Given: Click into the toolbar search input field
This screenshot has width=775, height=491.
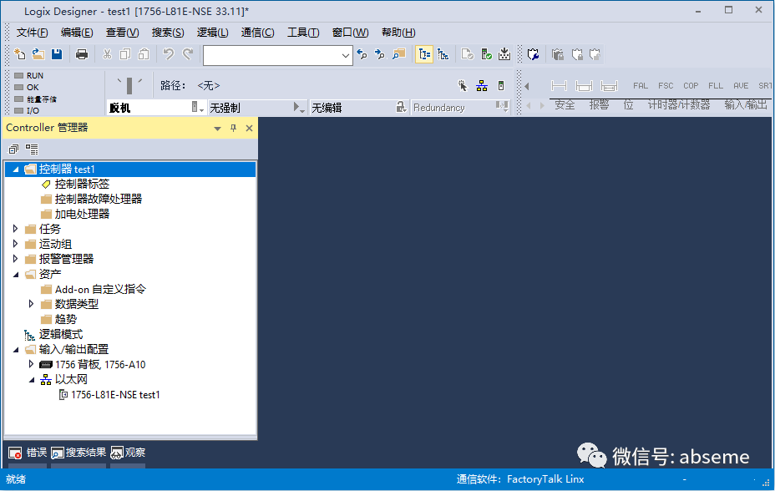Looking at the screenshot, I should [x=272, y=55].
